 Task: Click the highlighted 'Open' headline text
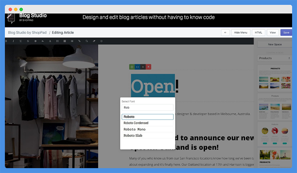153,86
